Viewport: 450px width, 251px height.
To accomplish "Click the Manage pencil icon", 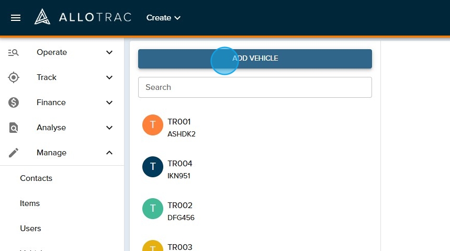I will pyautogui.click(x=14, y=153).
